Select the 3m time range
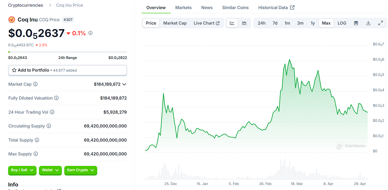 (300, 23)
